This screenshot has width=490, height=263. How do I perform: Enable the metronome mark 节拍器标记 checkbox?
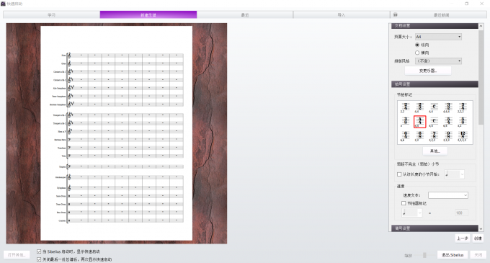404,203
